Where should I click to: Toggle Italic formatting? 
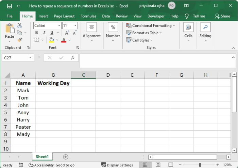44,33
